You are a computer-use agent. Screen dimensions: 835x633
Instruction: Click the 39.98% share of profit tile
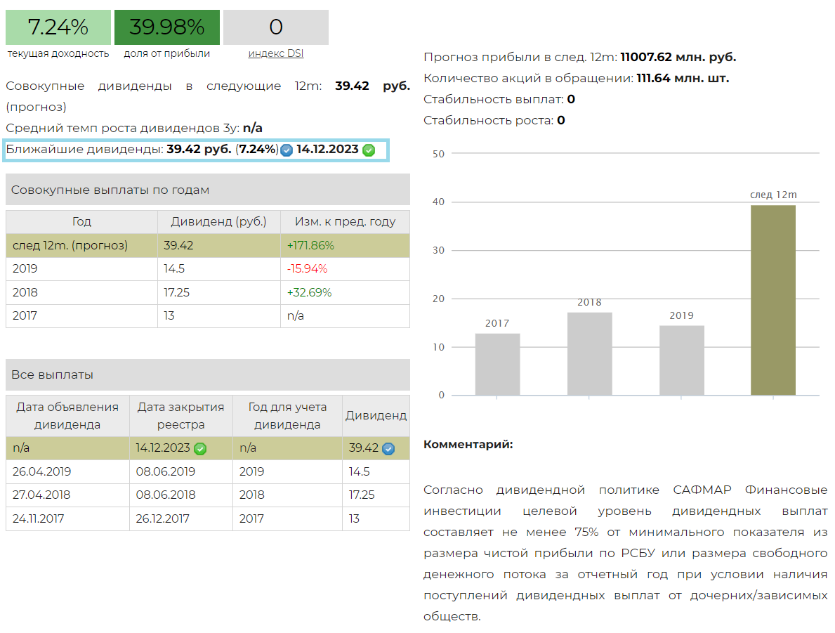coord(167,27)
